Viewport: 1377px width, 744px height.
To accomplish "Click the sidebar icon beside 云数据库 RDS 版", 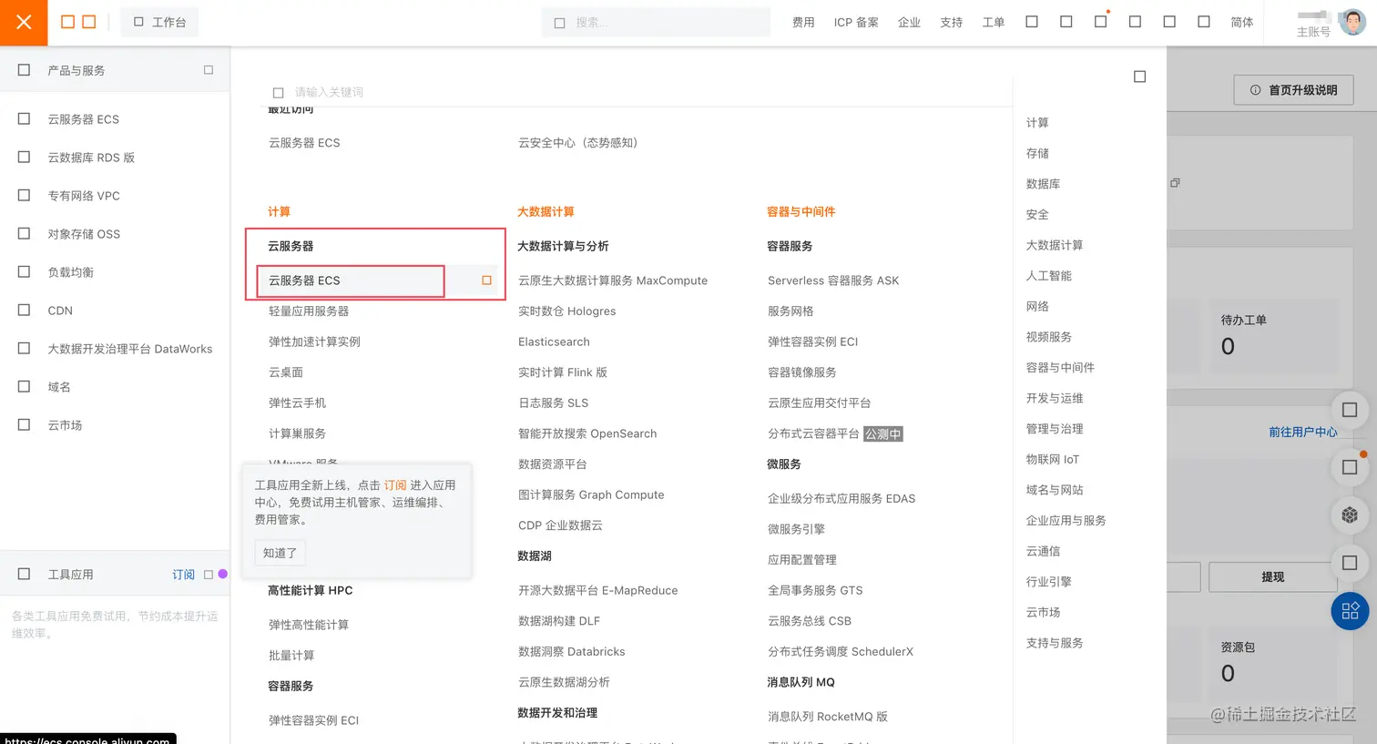I will click(24, 158).
